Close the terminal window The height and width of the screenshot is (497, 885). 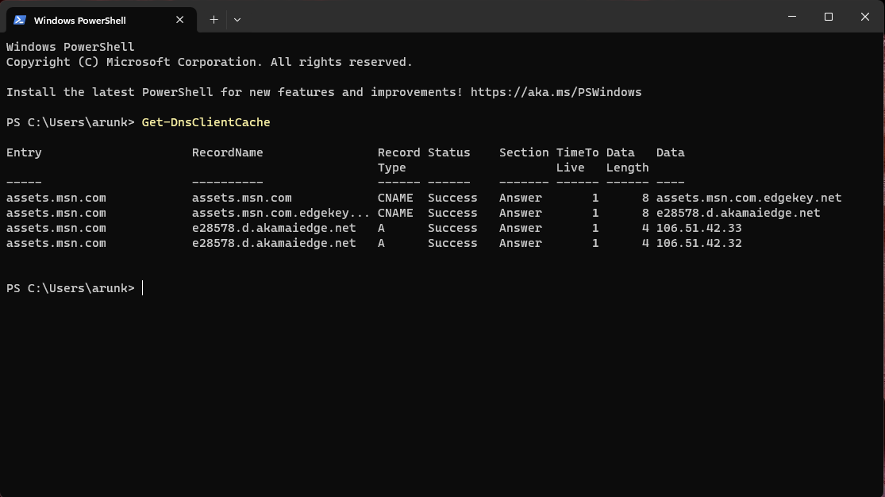pos(864,17)
